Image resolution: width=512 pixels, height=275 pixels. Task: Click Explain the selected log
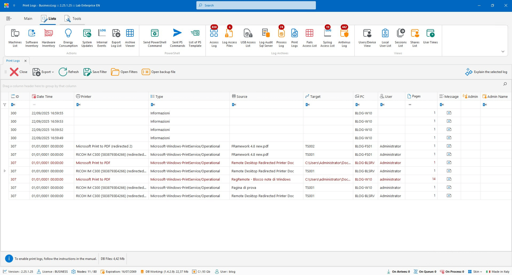point(486,72)
